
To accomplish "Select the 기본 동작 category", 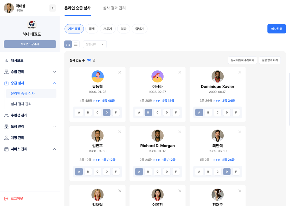I will tap(74, 29).
